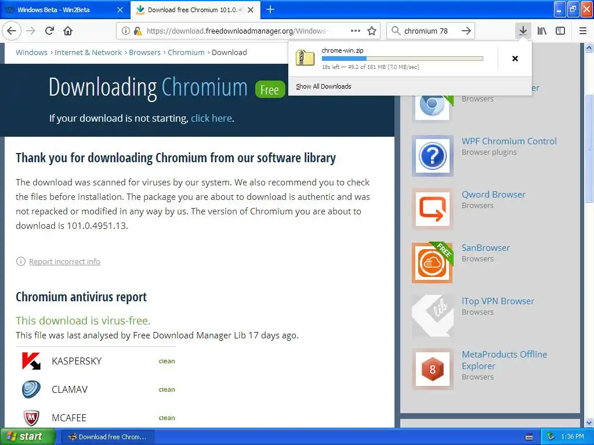This screenshot has height=445, width=594.
Task: Click the Kaspersky logo icon
Action: tap(31, 361)
